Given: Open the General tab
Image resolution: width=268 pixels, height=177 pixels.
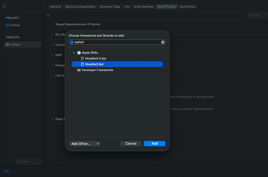Looking at the screenshot, I should tap(55, 7).
